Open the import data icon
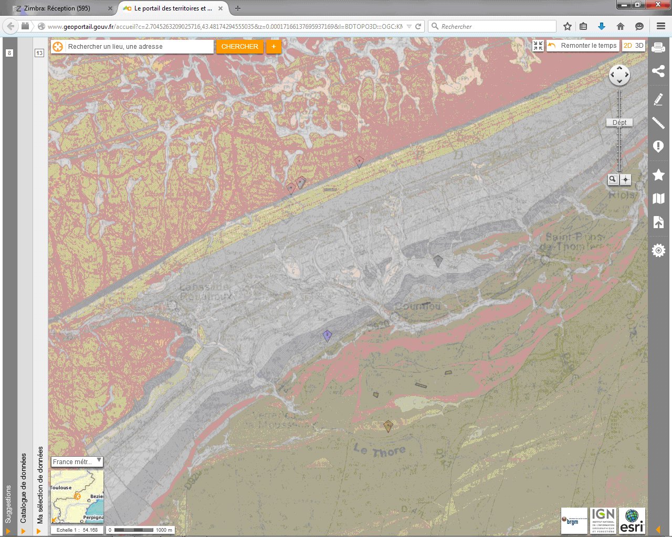672x537 pixels. pyautogui.click(x=658, y=222)
